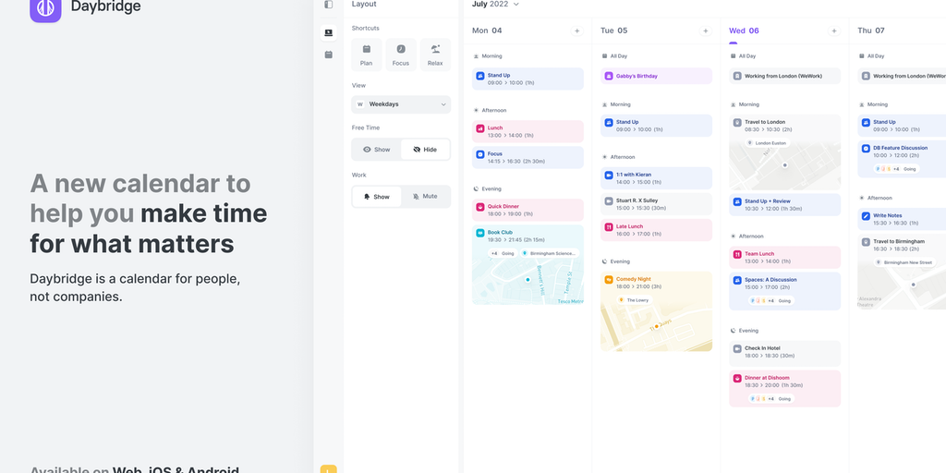This screenshot has width=946, height=473.
Task: Open Monday's Stand Up event
Action: coord(528,79)
